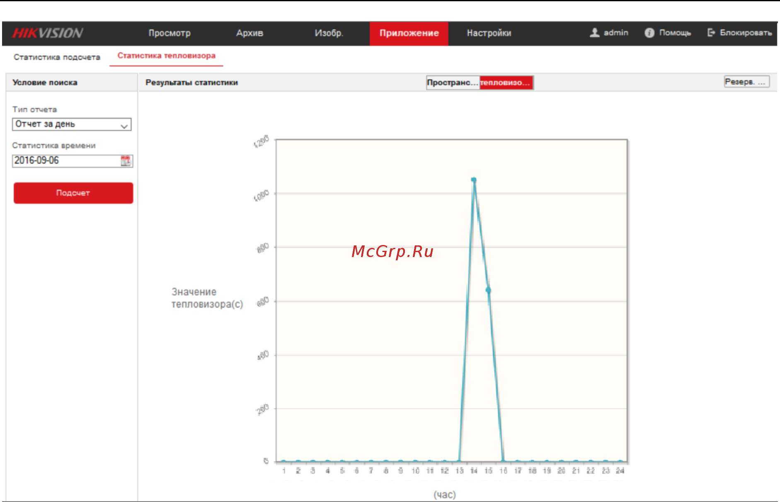Click the Тип отчета label

click(34, 110)
